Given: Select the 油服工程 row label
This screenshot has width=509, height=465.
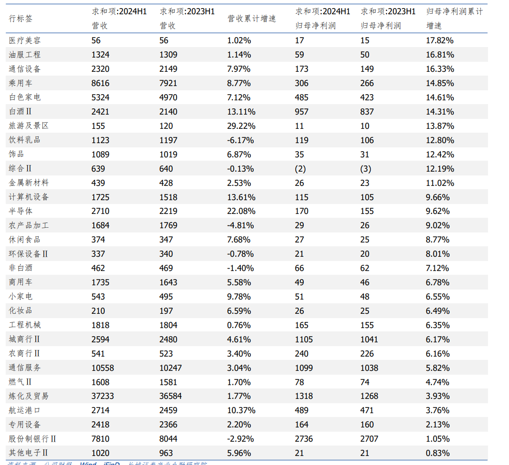Looking at the screenshot, I should [25, 55].
